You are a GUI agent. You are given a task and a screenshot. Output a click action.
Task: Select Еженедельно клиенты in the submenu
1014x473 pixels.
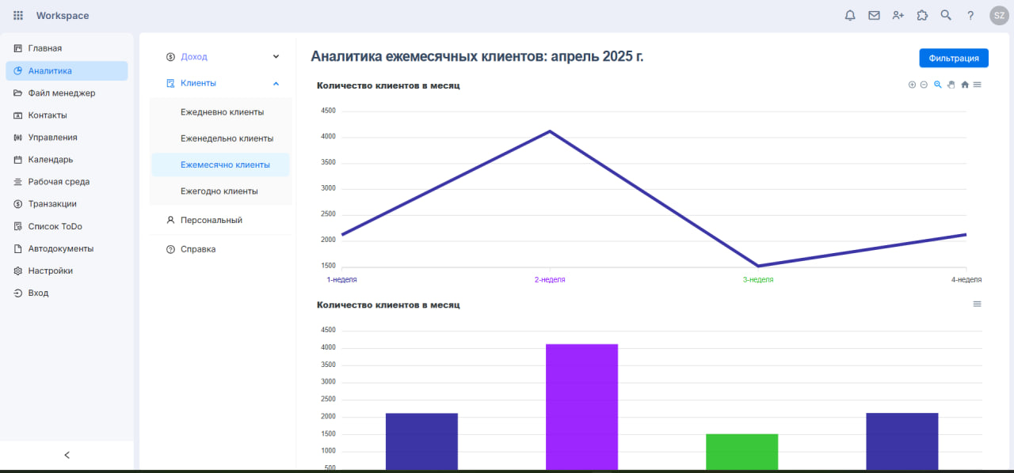coord(227,138)
